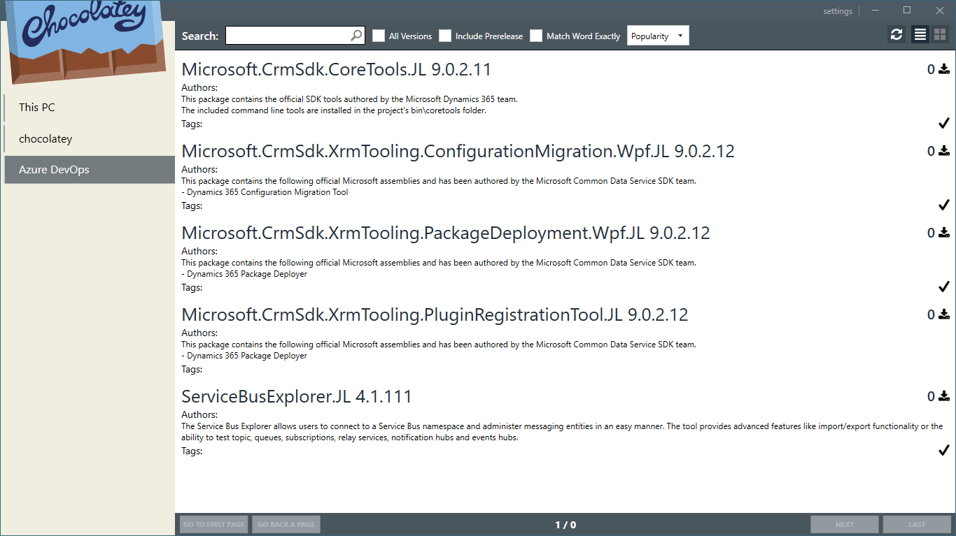
Task: Maximize the Chocolatey window
Action: [907, 10]
